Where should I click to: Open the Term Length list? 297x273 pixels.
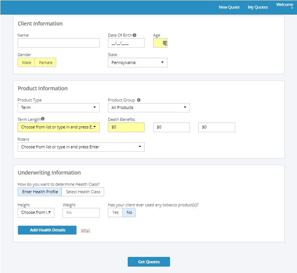click(x=58, y=127)
